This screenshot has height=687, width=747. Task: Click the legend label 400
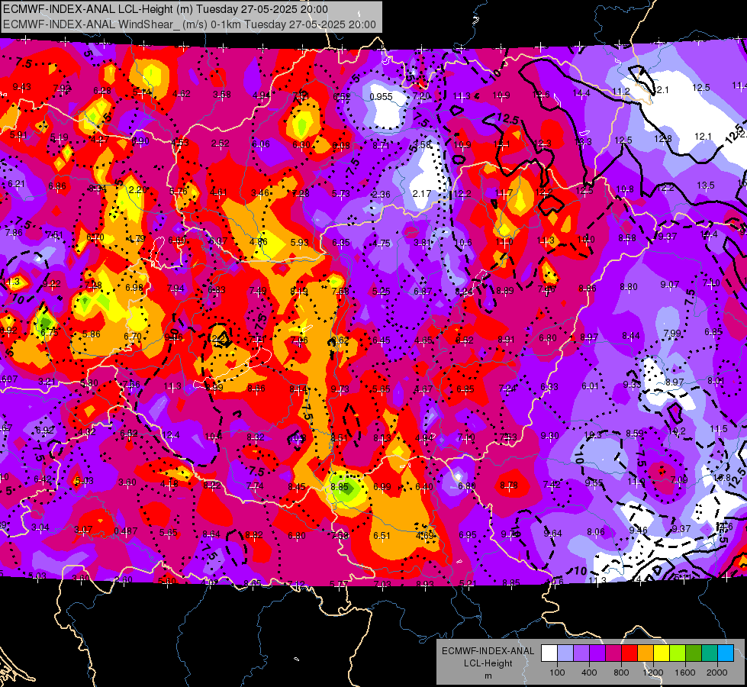point(589,672)
